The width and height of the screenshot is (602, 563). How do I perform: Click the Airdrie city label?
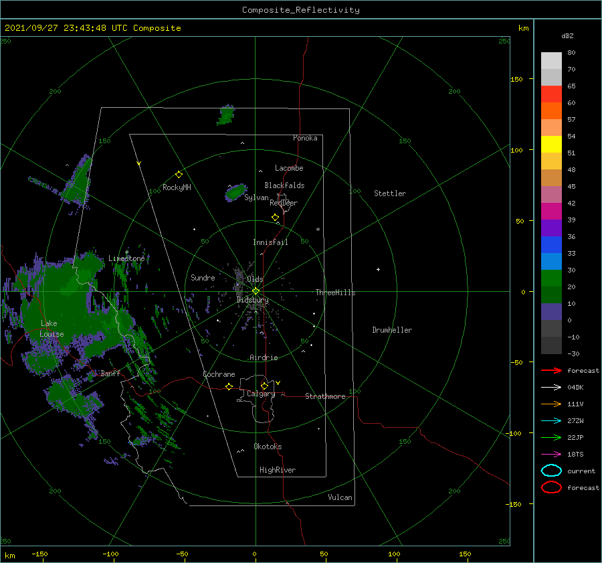click(x=264, y=357)
